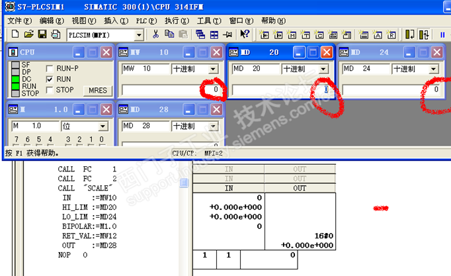Open the 帮助(H) menu
This screenshot has height=276, width=451.
click(x=273, y=21)
